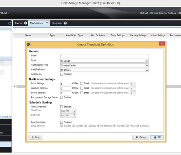Image resolution: width=181 pixels, height=155 pixels.
Task: Open the Alert Object Type dropdown
Action: (105, 65)
